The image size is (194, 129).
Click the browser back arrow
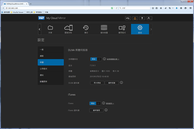(3, 8)
